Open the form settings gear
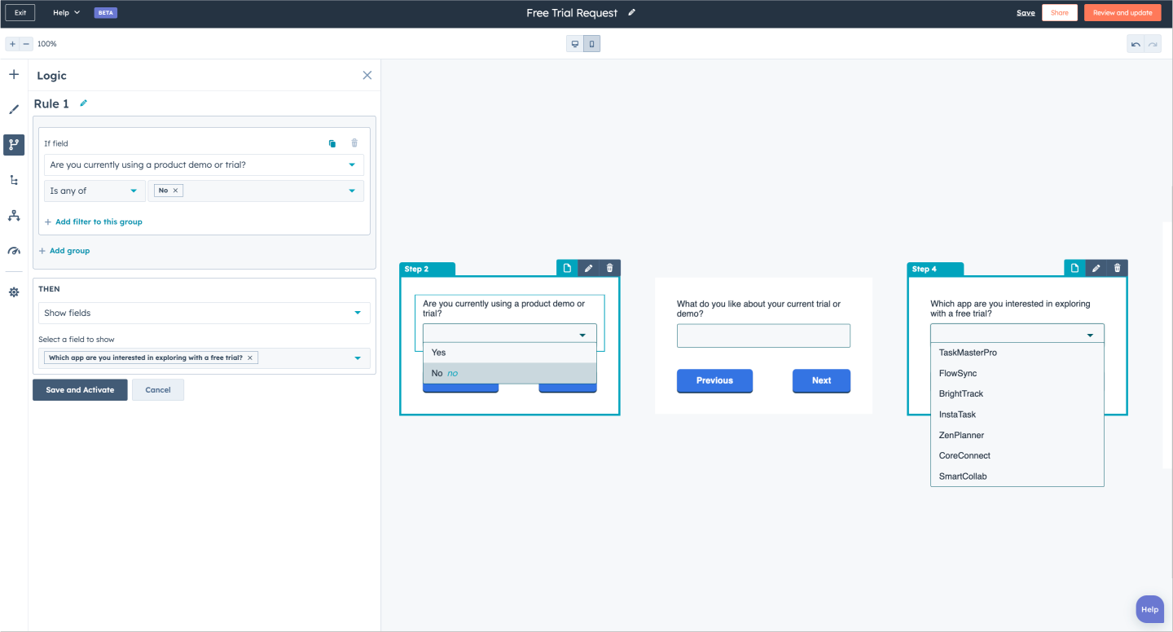The image size is (1173, 632). click(13, 292)
